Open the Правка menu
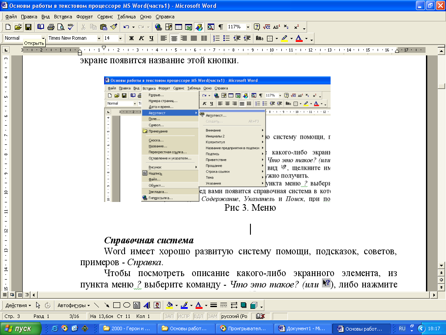 29,17
